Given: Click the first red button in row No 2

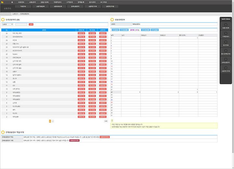Looking at the screenshot, I should click(81, 117).
